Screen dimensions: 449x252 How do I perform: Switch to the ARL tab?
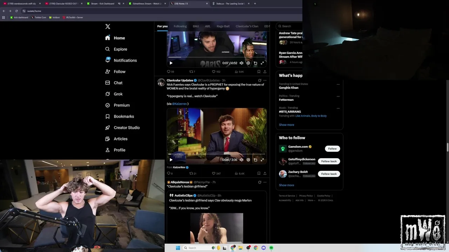208,26
